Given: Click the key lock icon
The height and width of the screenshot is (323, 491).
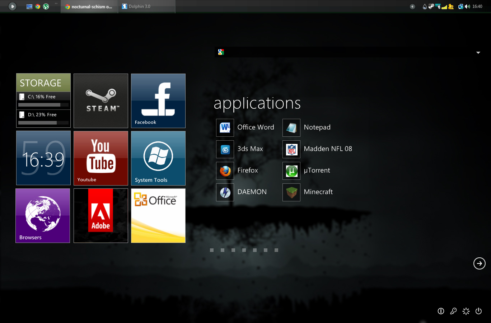Looking at the screenshot, I should coord(453,311).
